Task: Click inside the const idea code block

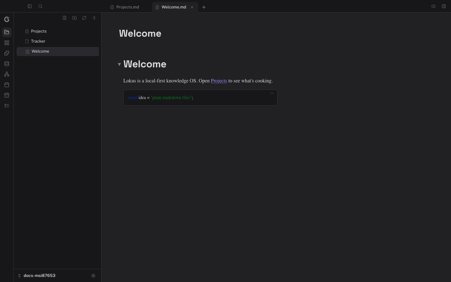Action: [200, 98]
